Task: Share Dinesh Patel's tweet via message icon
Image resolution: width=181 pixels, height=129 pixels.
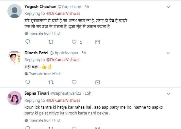Action: pos(98,82)
